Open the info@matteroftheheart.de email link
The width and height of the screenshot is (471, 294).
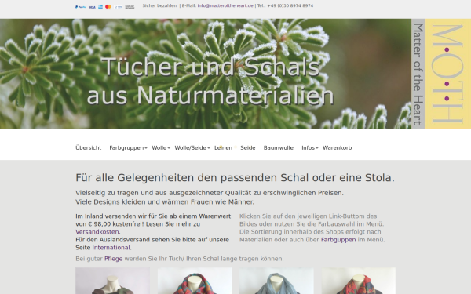pos(225,5)
